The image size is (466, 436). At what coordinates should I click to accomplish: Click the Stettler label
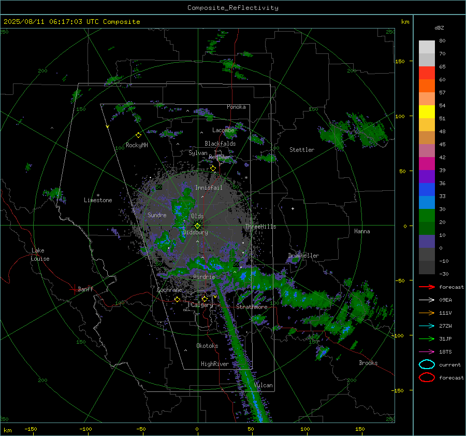[302, 150]
